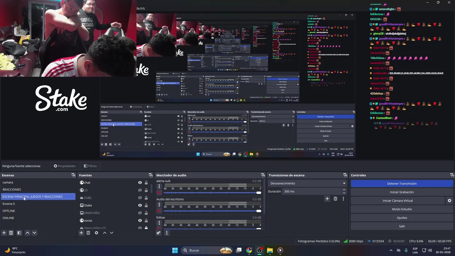Decrease transition duration with down arrow
Viewport: 455px width, 256px height.
coord(344,193)
